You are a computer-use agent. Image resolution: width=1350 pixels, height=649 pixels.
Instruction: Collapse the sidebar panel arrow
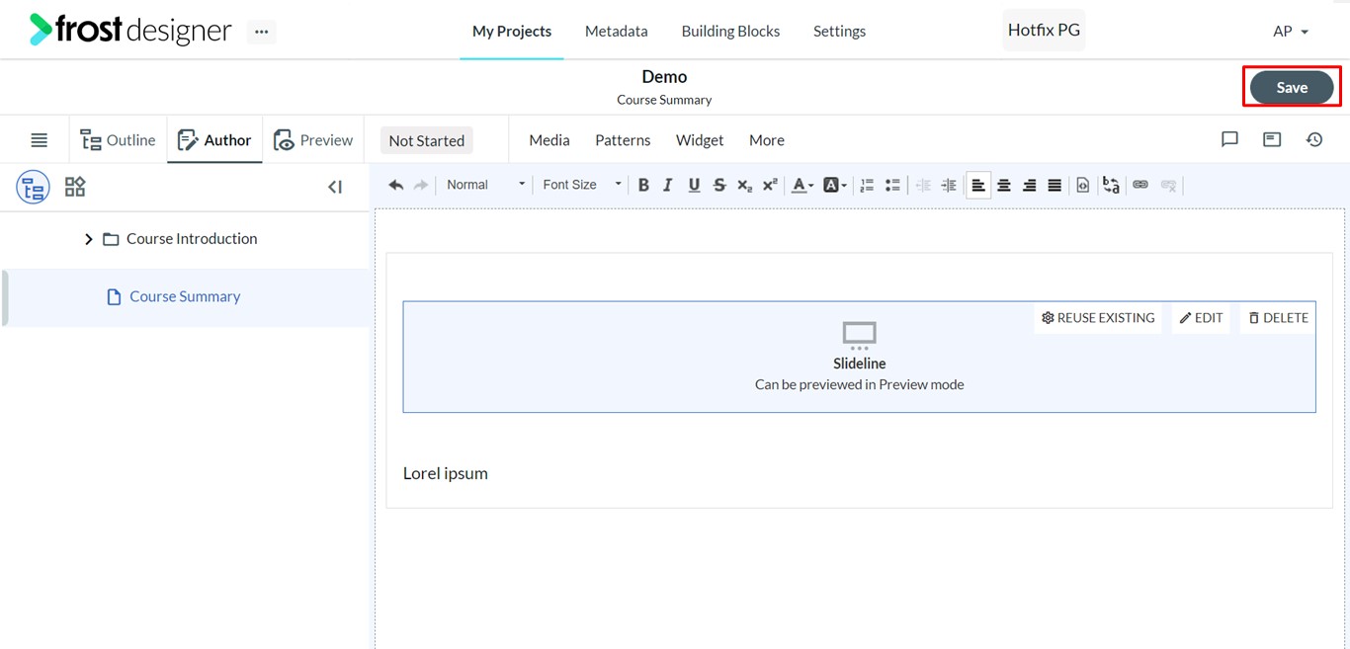pos(335,187)
